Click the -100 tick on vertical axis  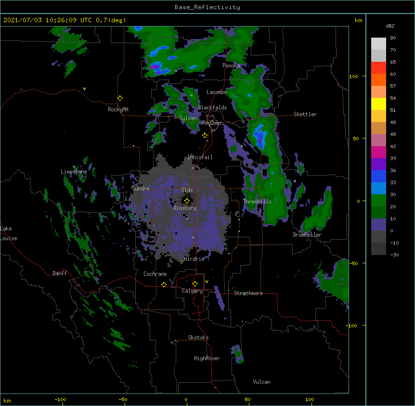click(352, 325)
